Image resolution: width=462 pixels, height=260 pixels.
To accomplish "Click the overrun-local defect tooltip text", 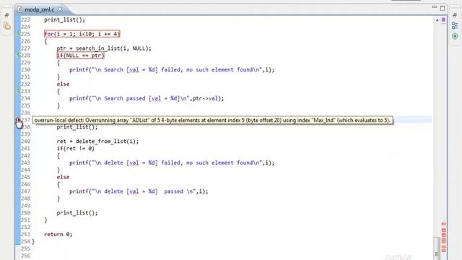I will click(212, 121).
